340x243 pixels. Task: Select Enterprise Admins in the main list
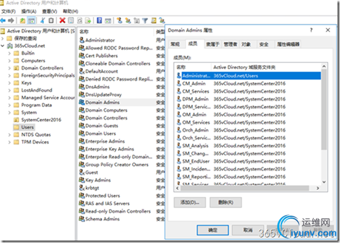[x=105, y=141]
